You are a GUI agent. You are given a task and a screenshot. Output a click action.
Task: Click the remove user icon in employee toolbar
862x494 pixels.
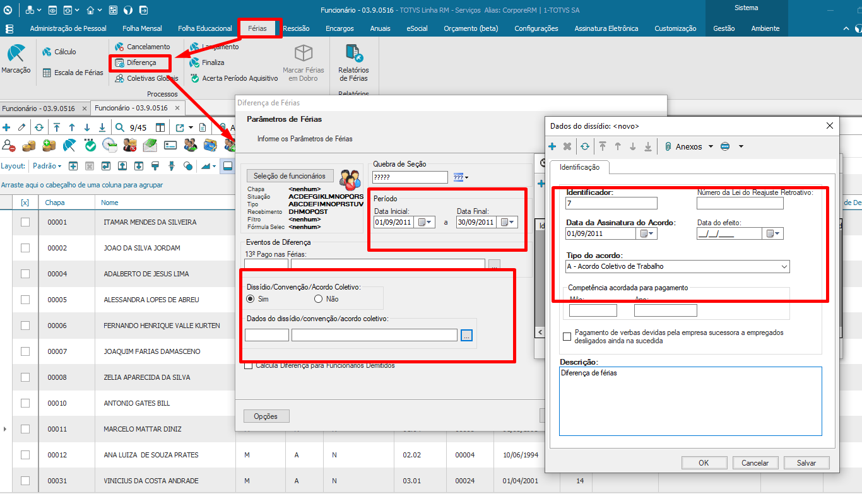(x=9, y=146)
